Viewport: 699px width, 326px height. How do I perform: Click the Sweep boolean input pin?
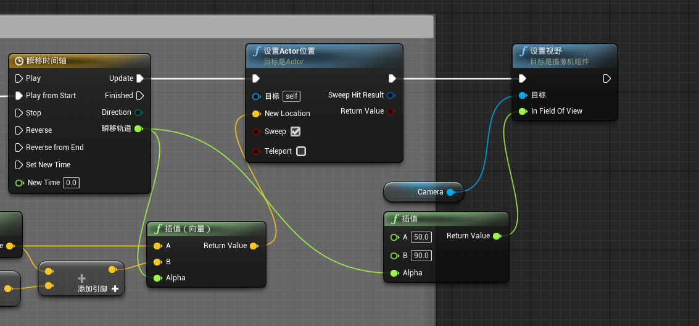click(x=256, y=132)
